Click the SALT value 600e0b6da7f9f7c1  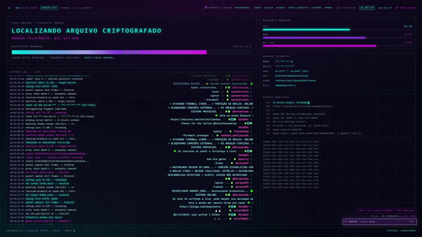pyautogui.click(x=286, y=85)
